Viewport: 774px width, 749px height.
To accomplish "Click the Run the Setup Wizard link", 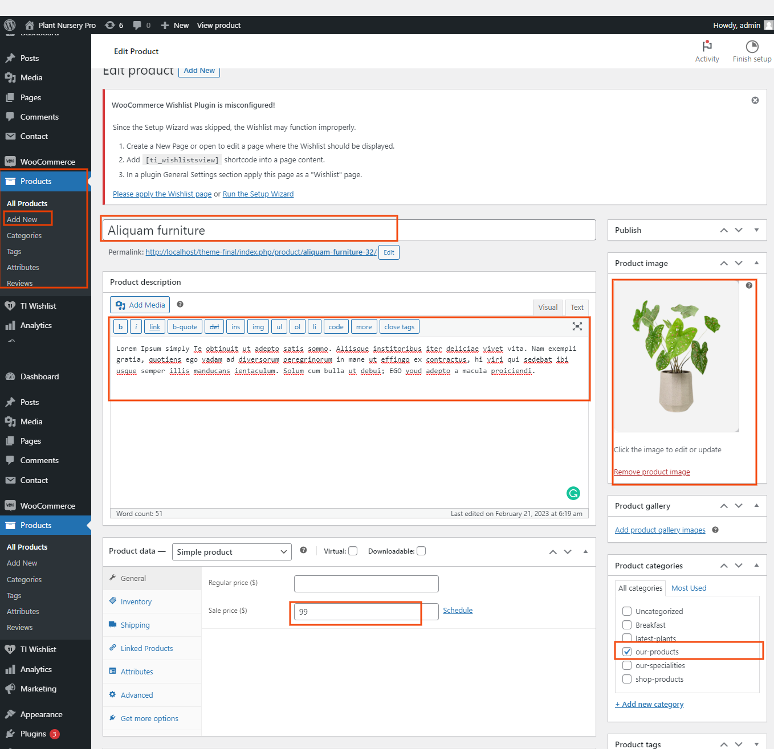I will (258, 194).
